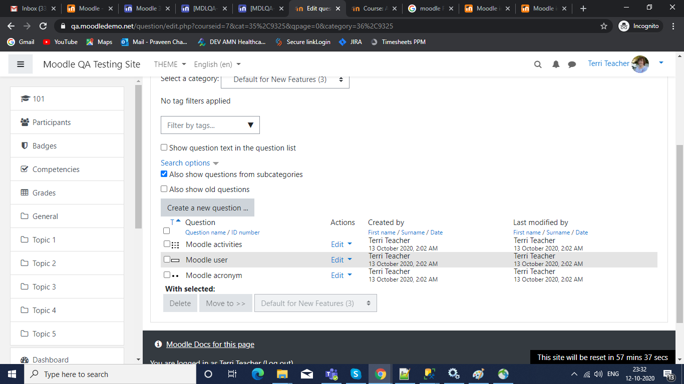This screenshot has width=684, height=384.
Task: Collapse the Search options section
Action: point(190,163)
